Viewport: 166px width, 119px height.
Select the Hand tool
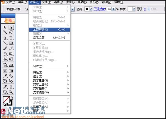[5, 92]
